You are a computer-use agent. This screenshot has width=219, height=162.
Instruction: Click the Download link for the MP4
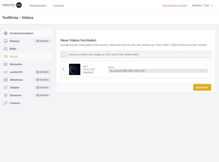pyautogui.click(x=88, y=72)
